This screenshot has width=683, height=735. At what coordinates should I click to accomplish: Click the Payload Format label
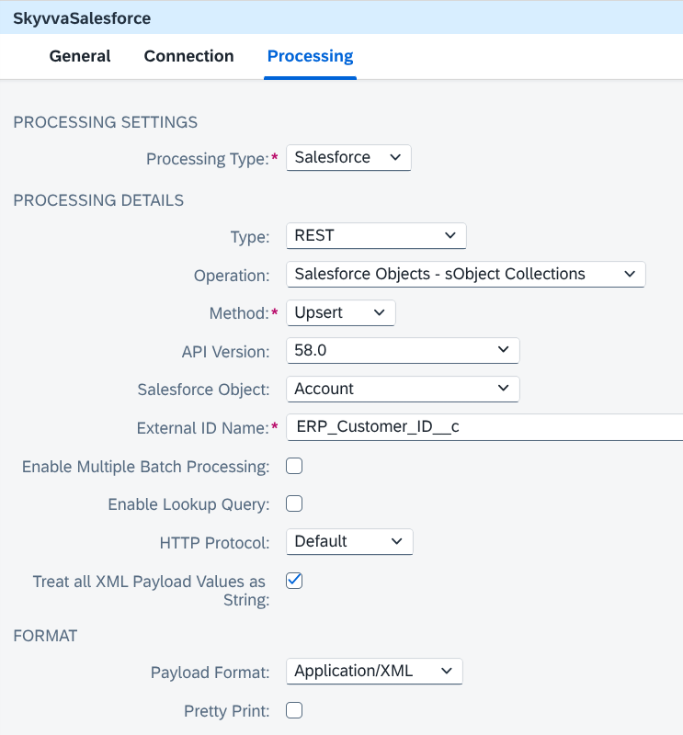click(x=211, y=673)
